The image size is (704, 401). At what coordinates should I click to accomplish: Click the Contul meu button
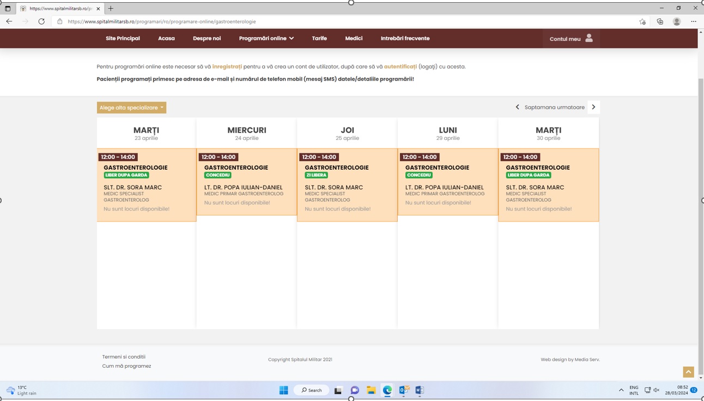(571, 39)
